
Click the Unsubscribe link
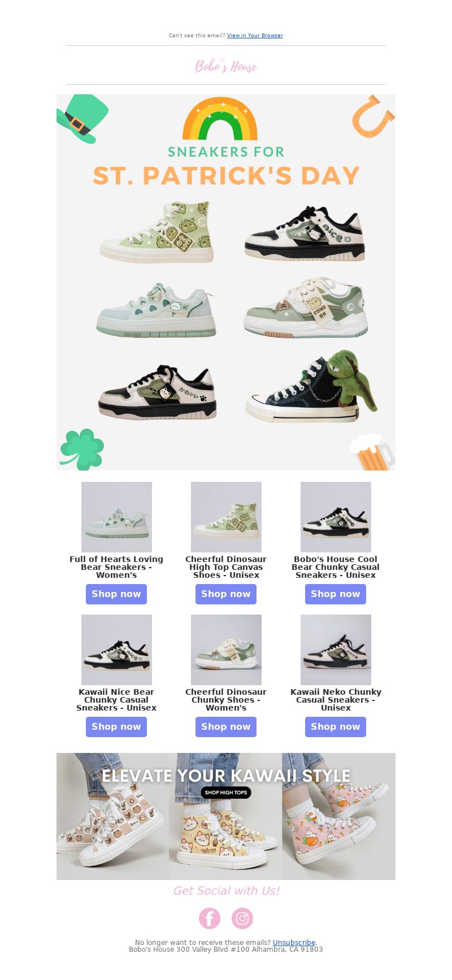pyautogui.click(x=294, y=943)
